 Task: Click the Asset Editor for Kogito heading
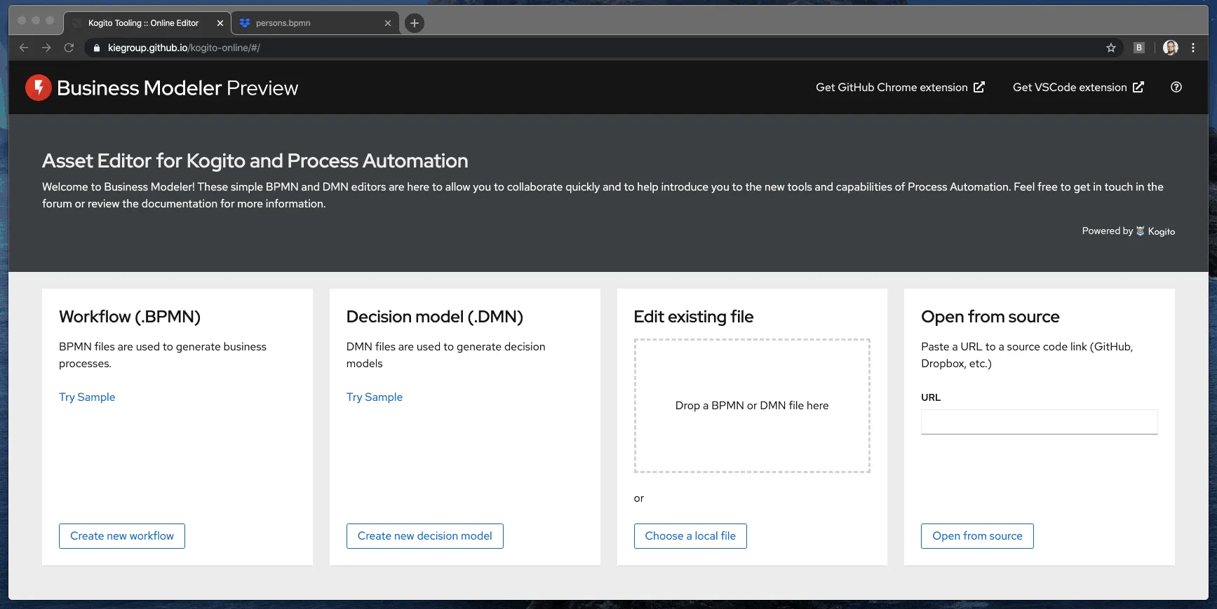(x=255, y=161)
